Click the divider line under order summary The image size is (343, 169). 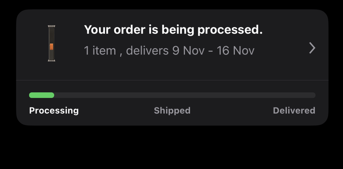tap(172, 80)
